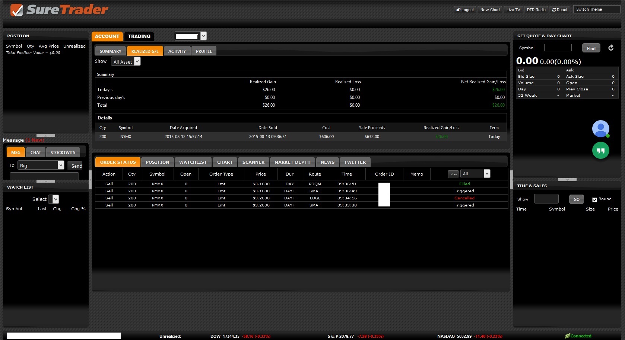Click the GO button in Time & Sales

(x=576, y=199)
